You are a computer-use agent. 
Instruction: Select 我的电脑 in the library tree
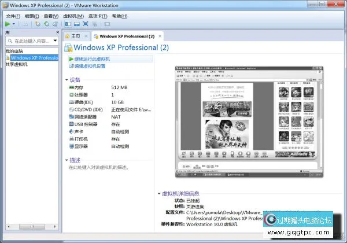pyautogui.click(x=14, y=51)
